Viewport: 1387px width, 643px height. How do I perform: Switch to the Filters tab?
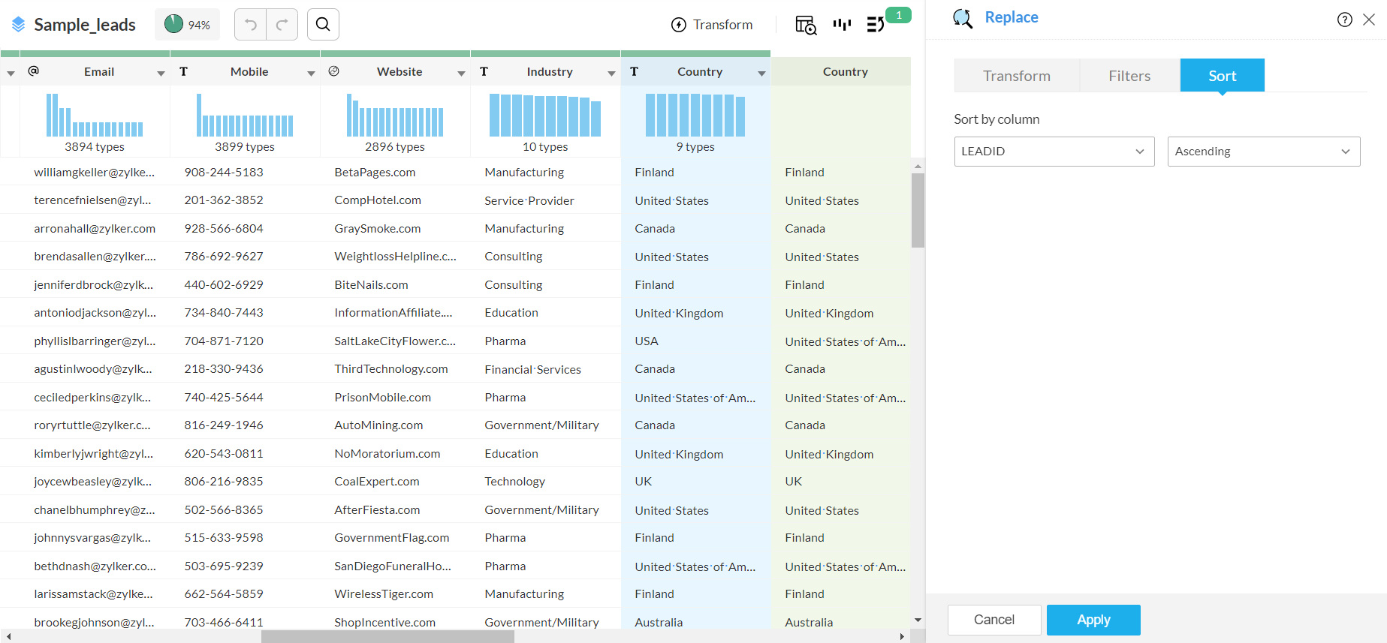click(x=1129, y=76)
